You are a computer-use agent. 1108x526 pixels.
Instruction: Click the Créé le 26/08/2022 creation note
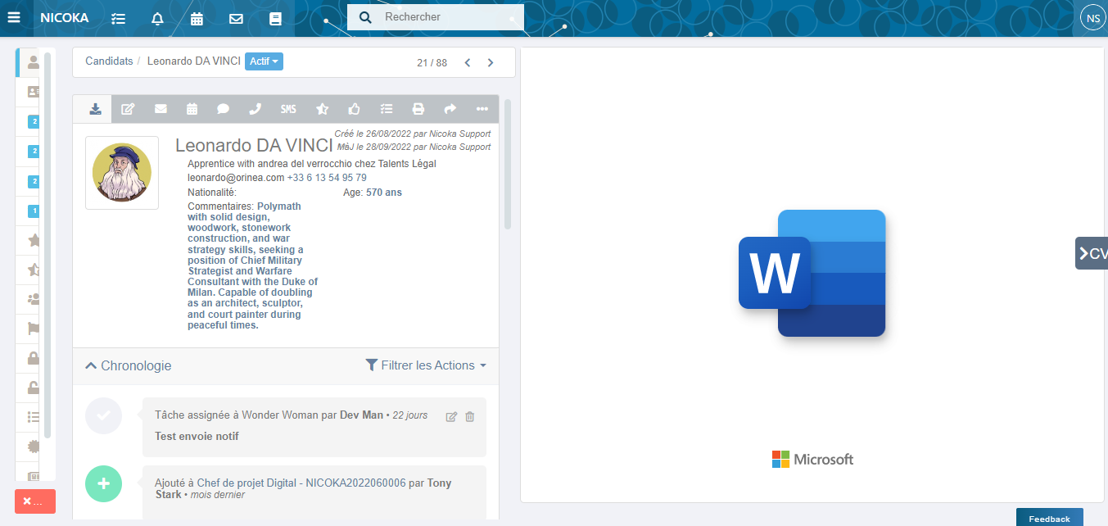413,134
